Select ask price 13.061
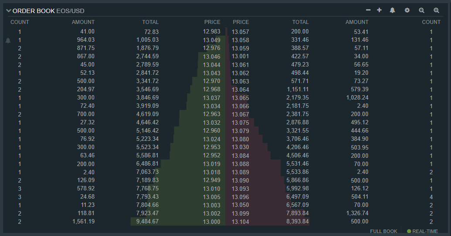The width and height of the screenshot is (451, 236). [x=241, y=65]
